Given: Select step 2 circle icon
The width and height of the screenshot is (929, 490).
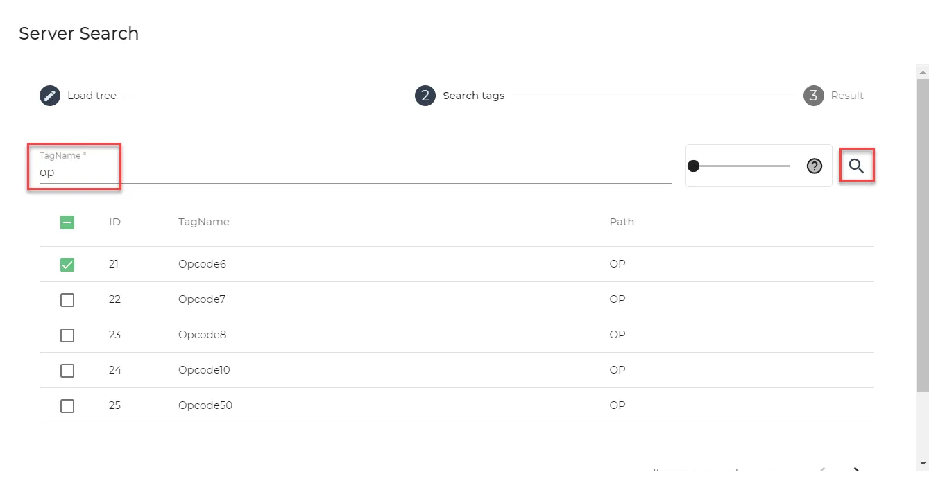Looking at the screenshot, I should (x=425, y=96).
